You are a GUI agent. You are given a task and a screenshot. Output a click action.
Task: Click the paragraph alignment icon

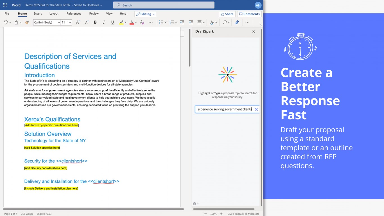[199, 22]
